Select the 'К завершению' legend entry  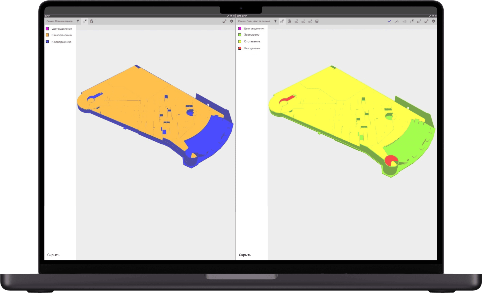[61, 42]
